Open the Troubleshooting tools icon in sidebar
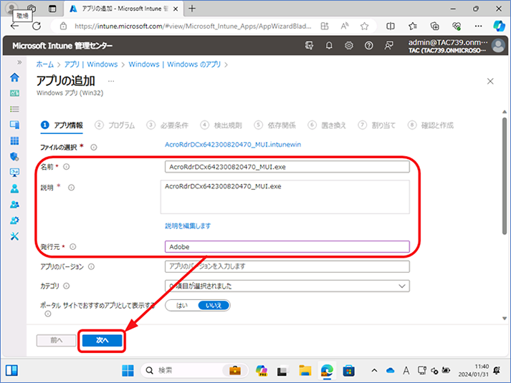The width and height of the screenshot is (511, 383). (x=14, y=236)
